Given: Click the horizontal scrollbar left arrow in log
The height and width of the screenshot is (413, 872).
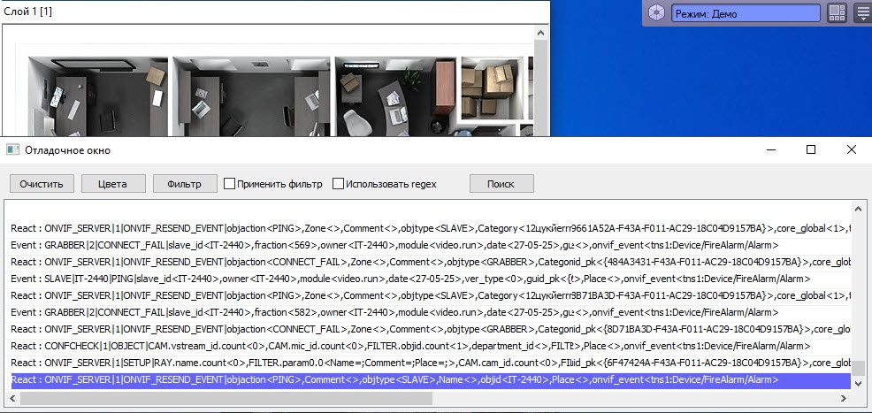Looking at the screenshot, I should [x=11, y=399].
